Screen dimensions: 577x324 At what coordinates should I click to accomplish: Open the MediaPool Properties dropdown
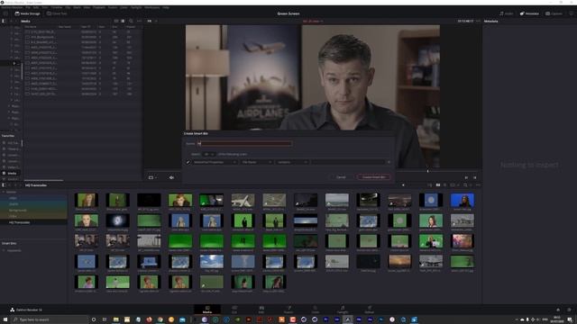click(215, 162)
